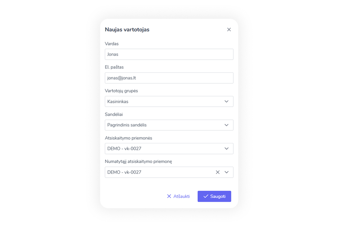Open Numatytąją atsiskaitymo priemonę dropdown value

[159, 172]
